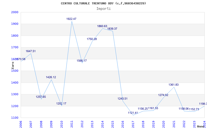The width and height of the screenshot is (207, 129).
Task: Click the 2012 x-axis year label
Action: [x=82, y=124]
